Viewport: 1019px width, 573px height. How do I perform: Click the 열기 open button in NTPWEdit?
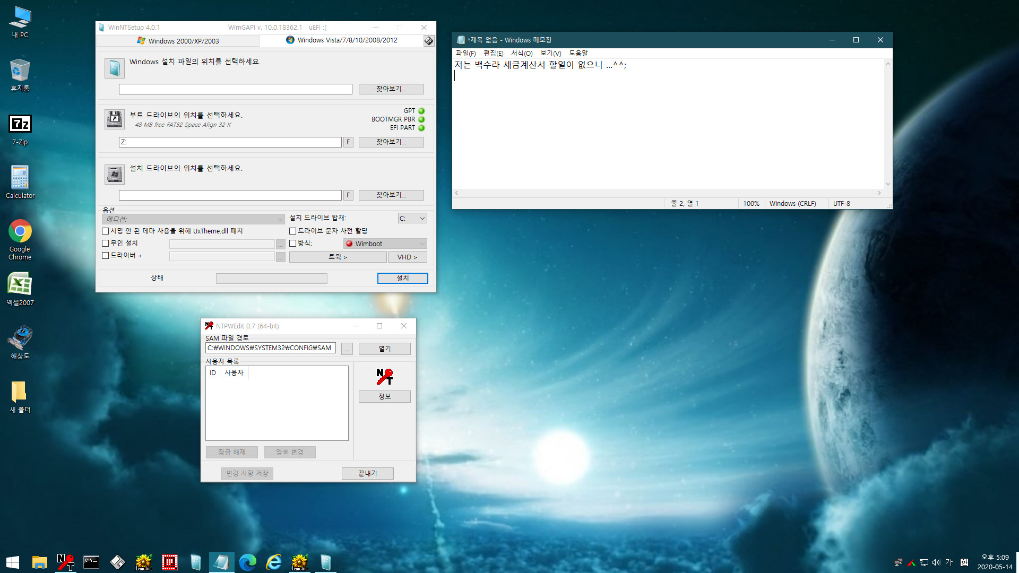click(x=385, y=349)
